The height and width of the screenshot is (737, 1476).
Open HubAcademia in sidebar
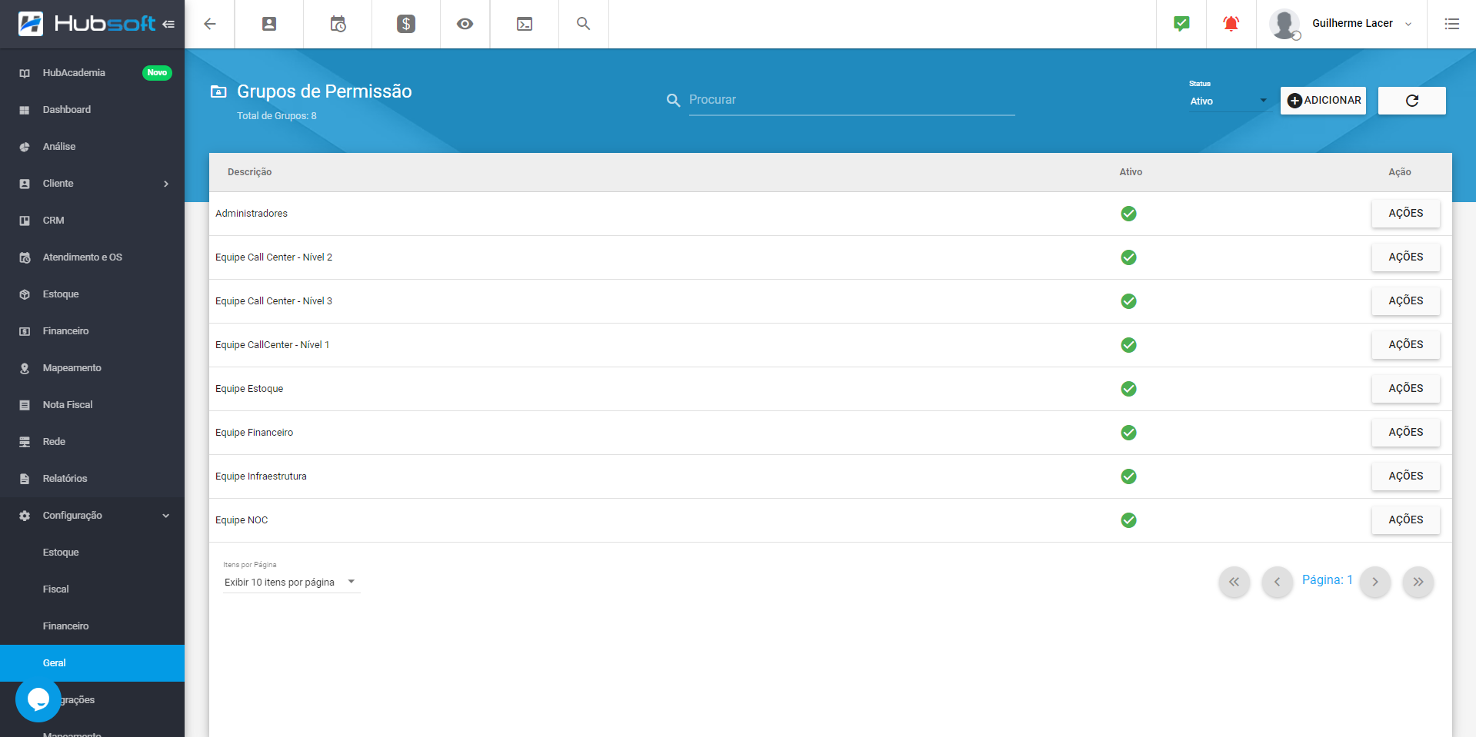(x=92, y=73)
